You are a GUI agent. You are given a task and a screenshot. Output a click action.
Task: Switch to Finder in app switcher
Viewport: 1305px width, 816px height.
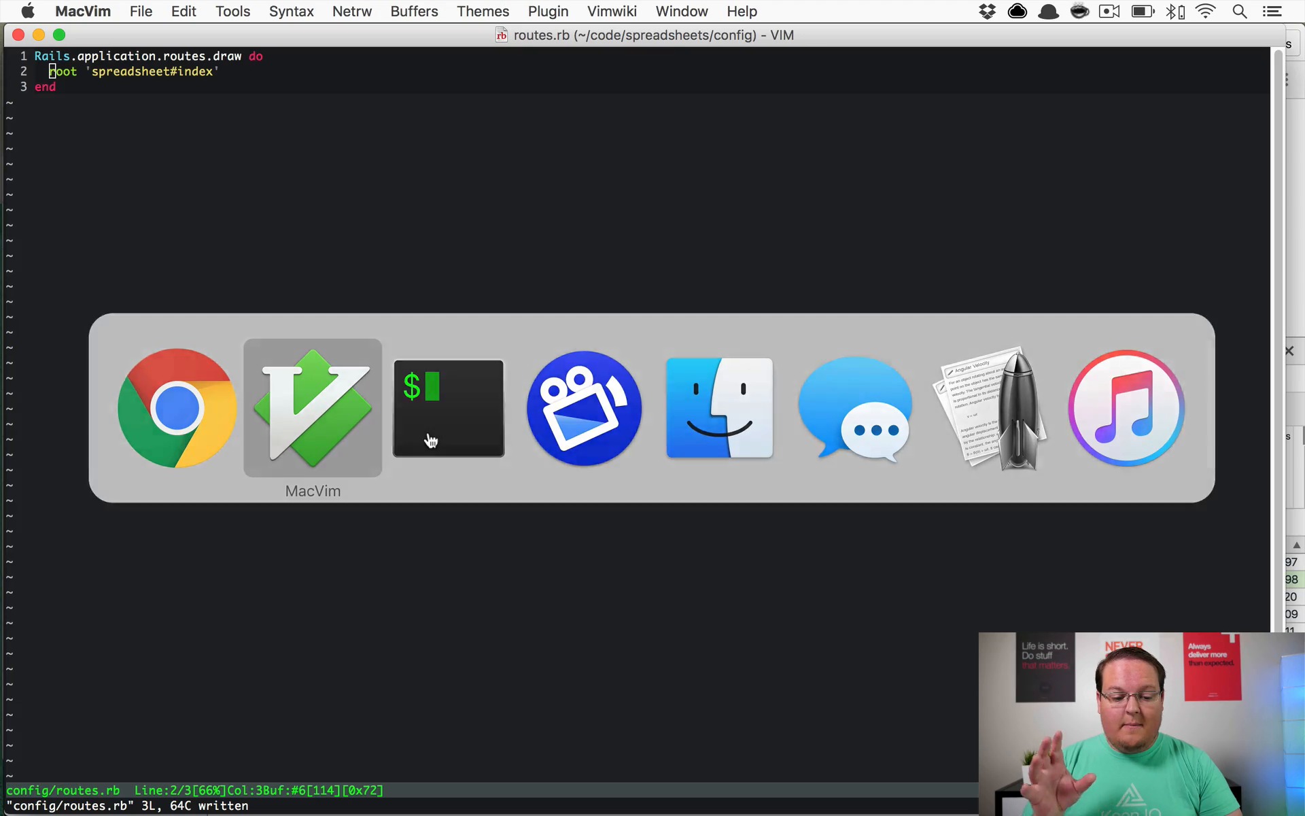coord(720,408)
